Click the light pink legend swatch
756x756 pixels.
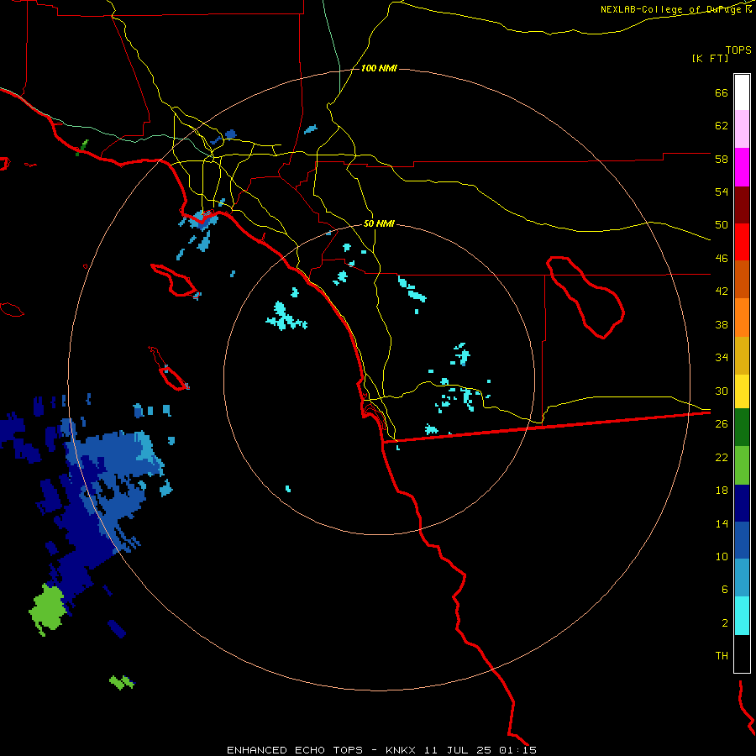(742, 129)
